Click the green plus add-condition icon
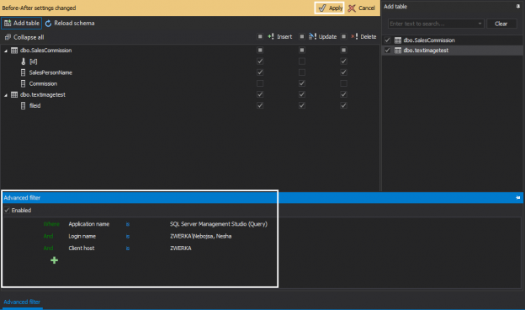525x310 pixels. (x=54, y=260)
